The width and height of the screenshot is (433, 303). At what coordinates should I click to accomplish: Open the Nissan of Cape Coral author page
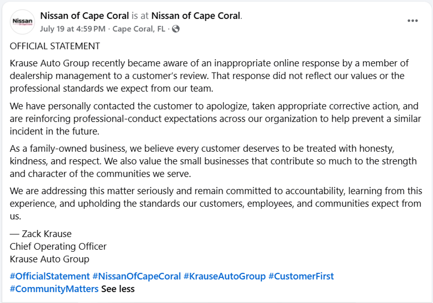tap(85, 16)
